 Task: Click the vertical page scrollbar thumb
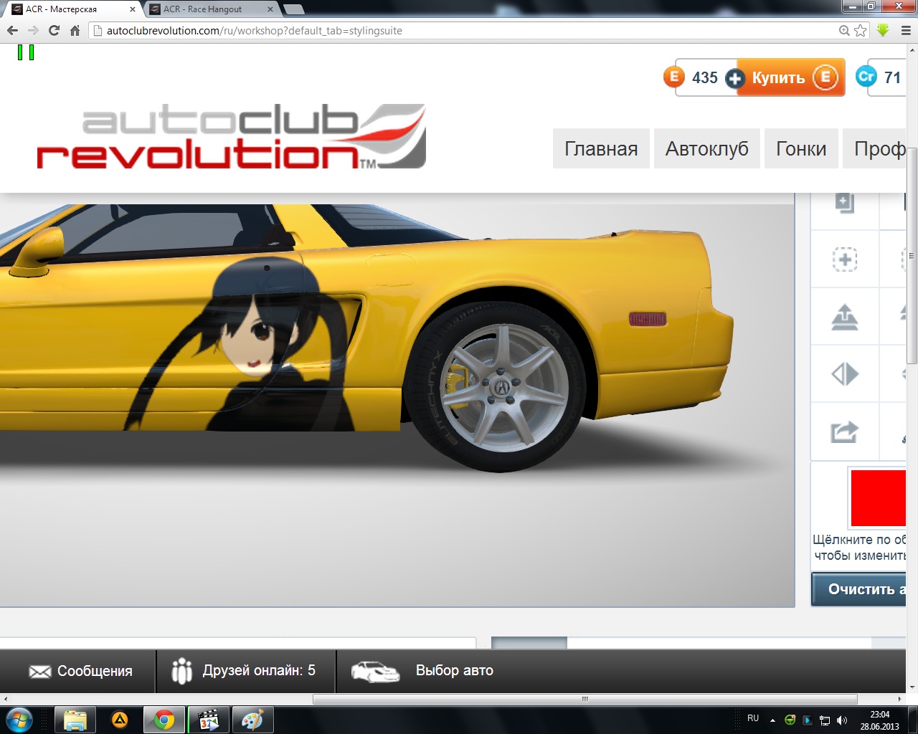click(912, 256)
